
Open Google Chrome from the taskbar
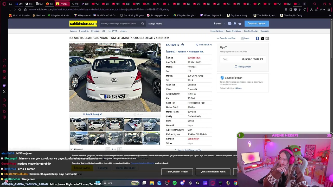click(x=235, y=183)
